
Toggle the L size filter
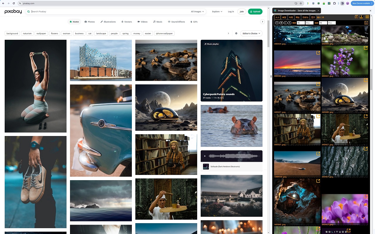tap(285, 23)
